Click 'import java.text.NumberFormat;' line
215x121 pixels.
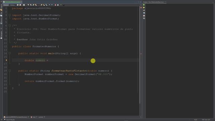36,19
